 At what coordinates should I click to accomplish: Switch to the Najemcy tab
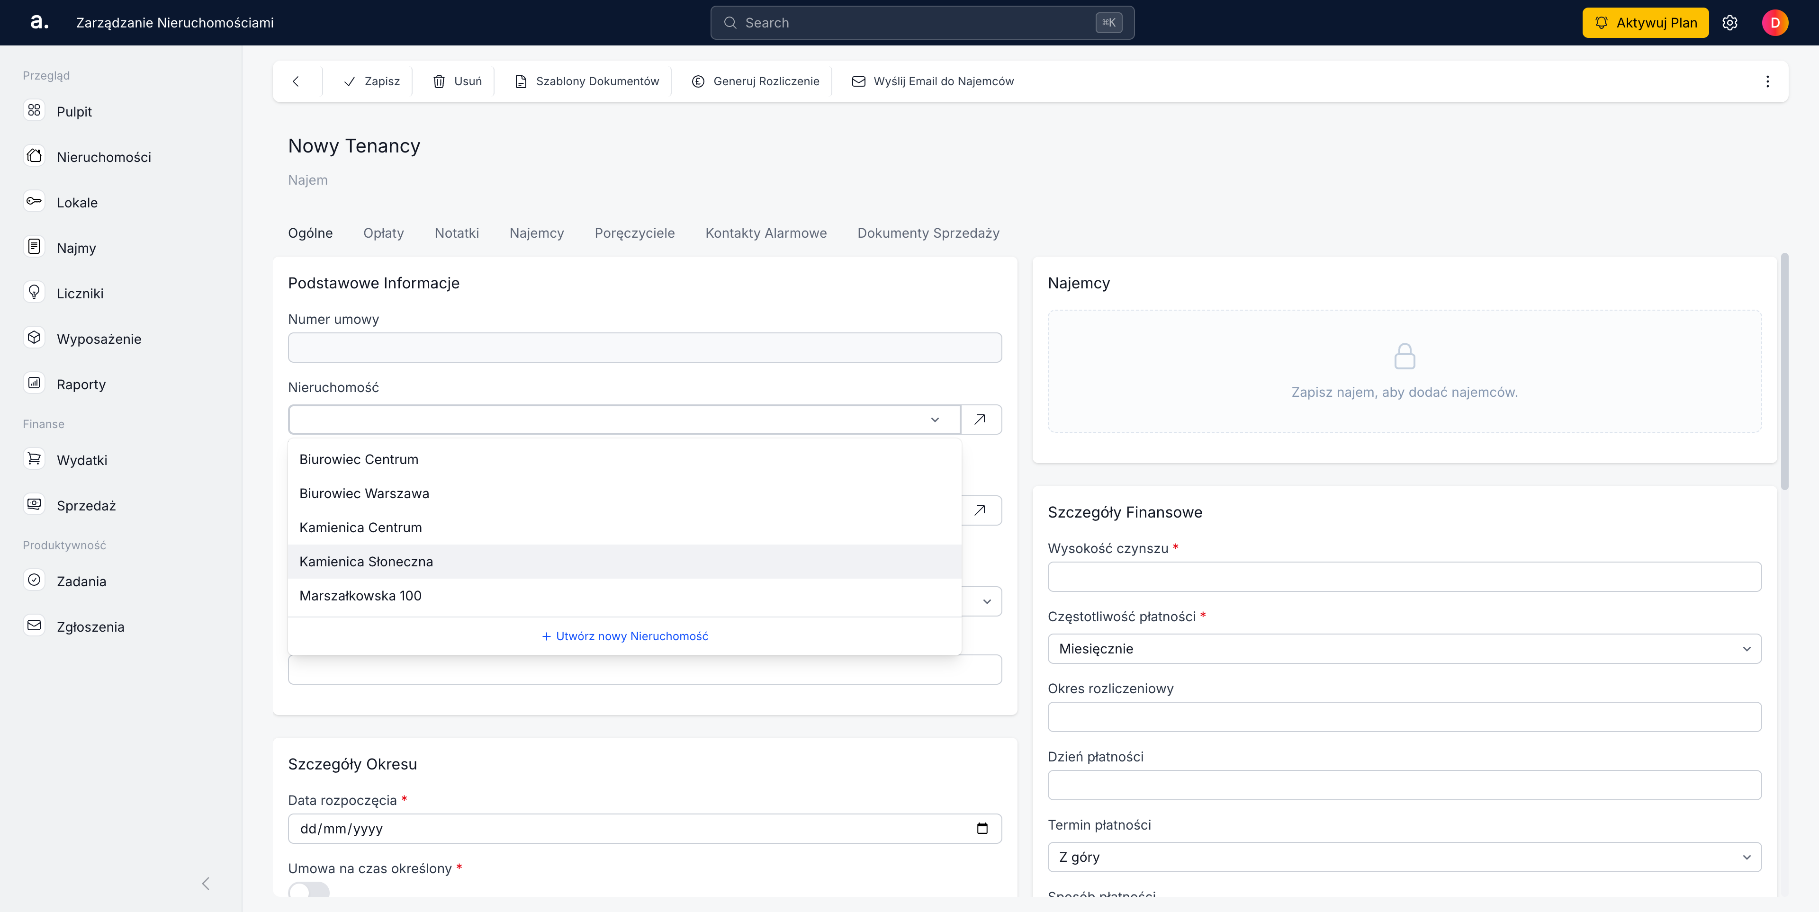[x=537, y=233]
